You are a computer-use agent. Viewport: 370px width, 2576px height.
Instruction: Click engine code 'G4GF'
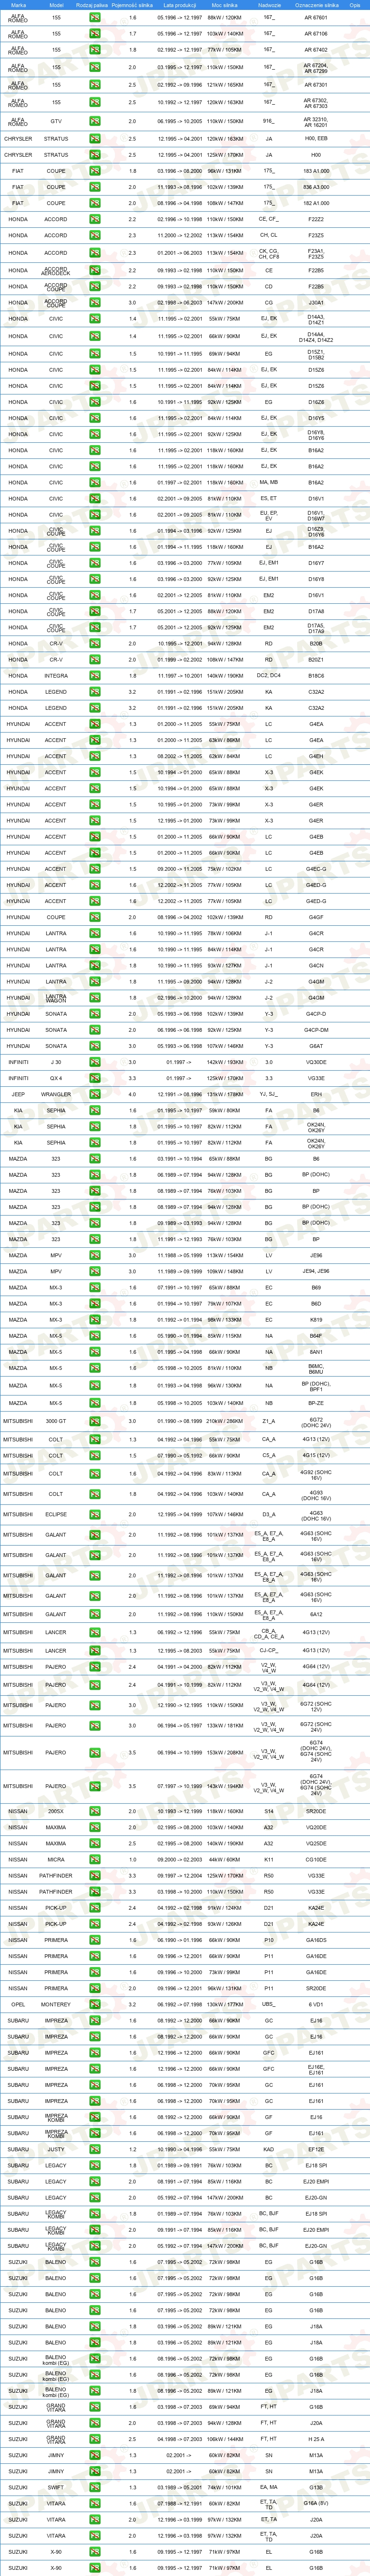[x=316, y=917]
